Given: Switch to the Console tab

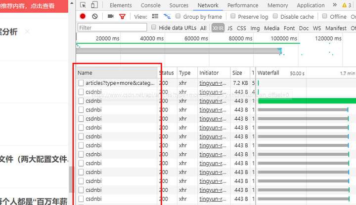Looking at the screenshot, I should click(x=150, y=5).
